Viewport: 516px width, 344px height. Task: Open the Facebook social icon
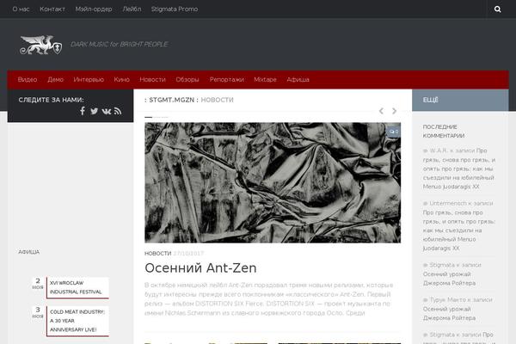[x=83, y=111]
